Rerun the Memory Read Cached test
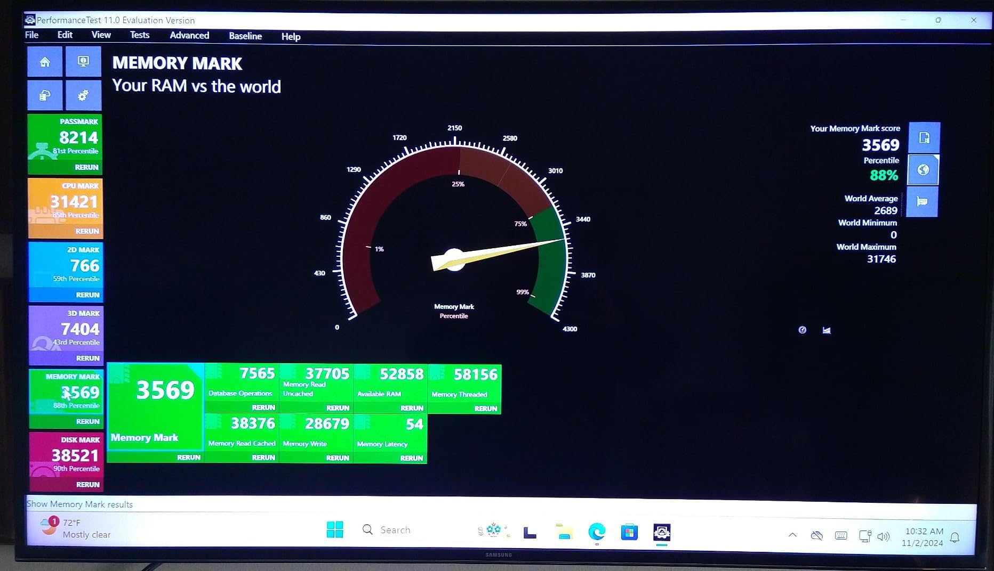The height and width of the screenshot is (571, 994). click(263, 458)
